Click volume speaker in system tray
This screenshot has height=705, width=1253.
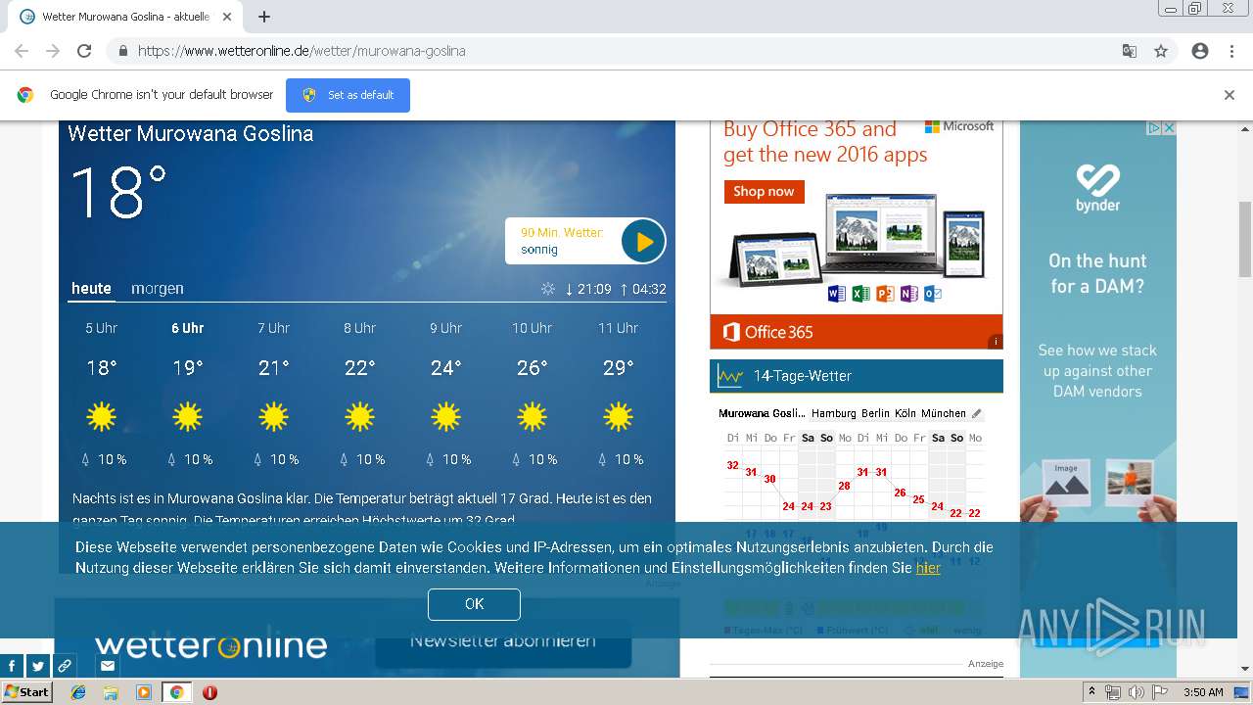click(x=1136, y=692)
